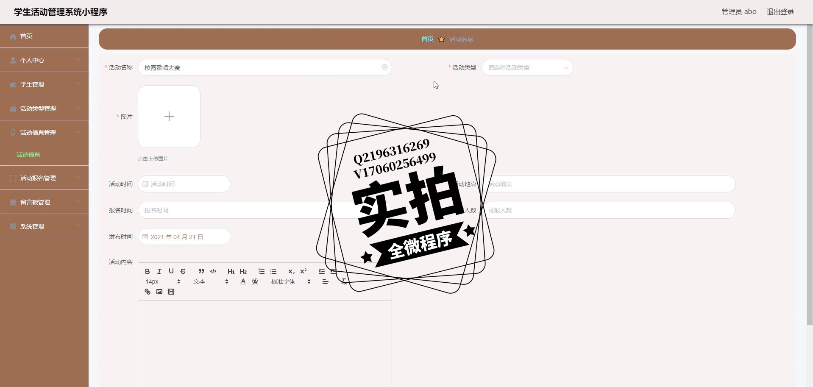Expand the 系统管理 sidebar menu
This screenshot has height=387, width=813.
click(x=45, y=226)
